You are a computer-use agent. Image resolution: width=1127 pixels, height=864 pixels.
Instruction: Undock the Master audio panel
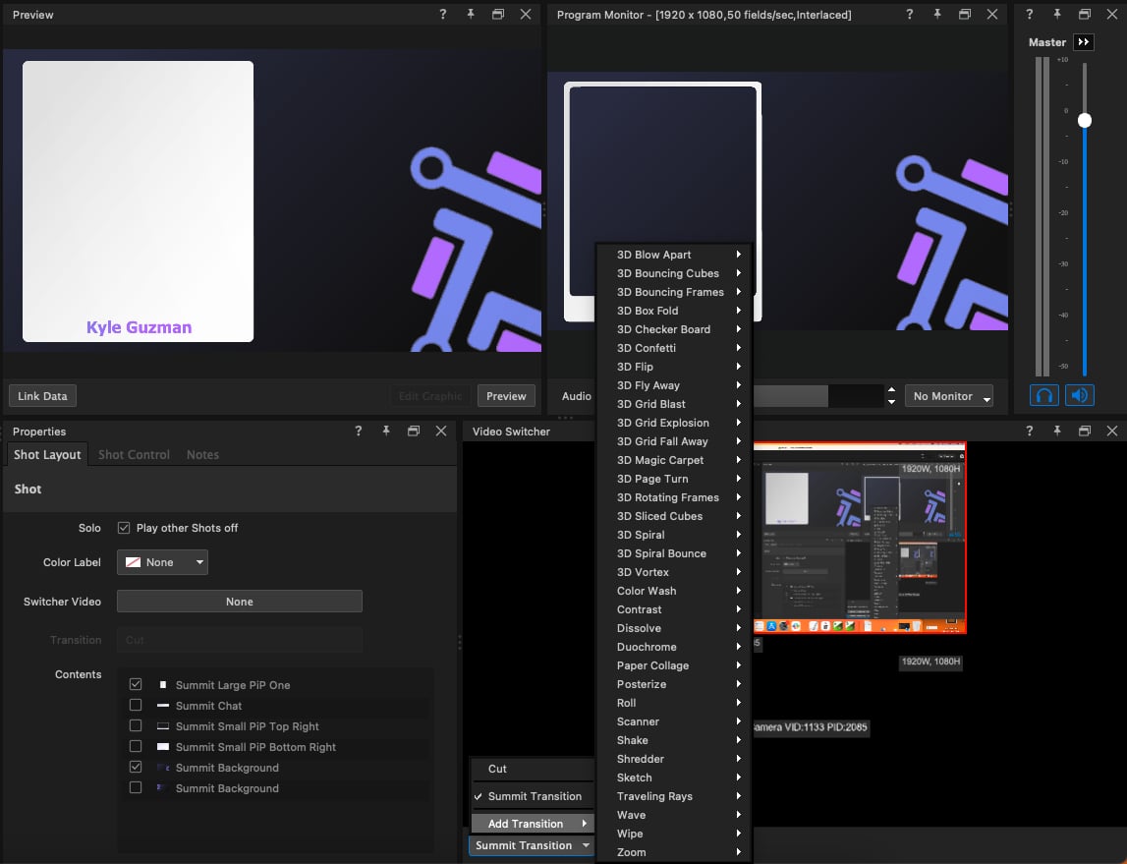[x=1085, y=15]
